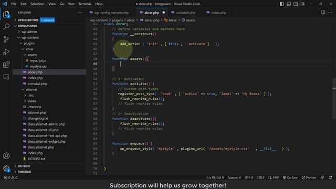Open the Remote Explorer icon in activity bar
336x189 pixels.
(x=6, y=77)
